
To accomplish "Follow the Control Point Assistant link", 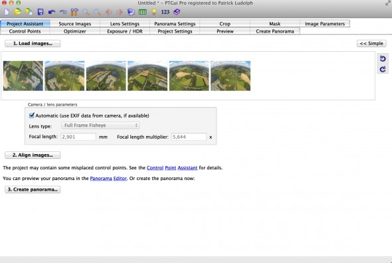I will (172, 168).
